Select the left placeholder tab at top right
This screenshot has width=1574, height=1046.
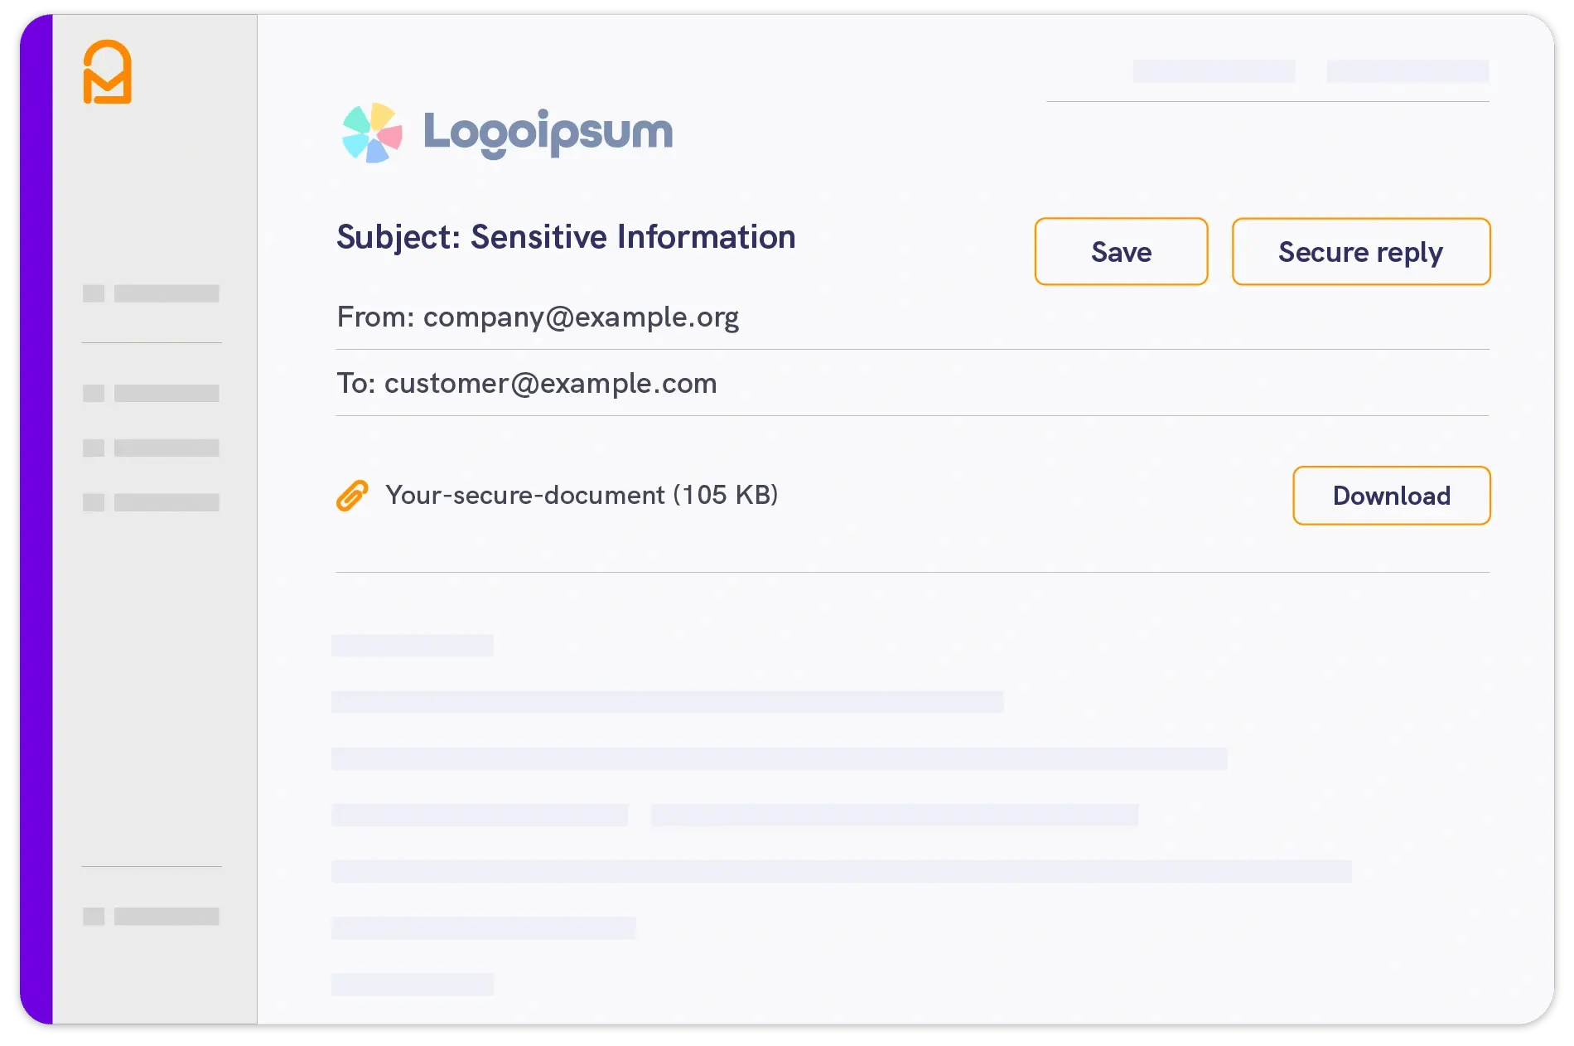coord(1214,71)
